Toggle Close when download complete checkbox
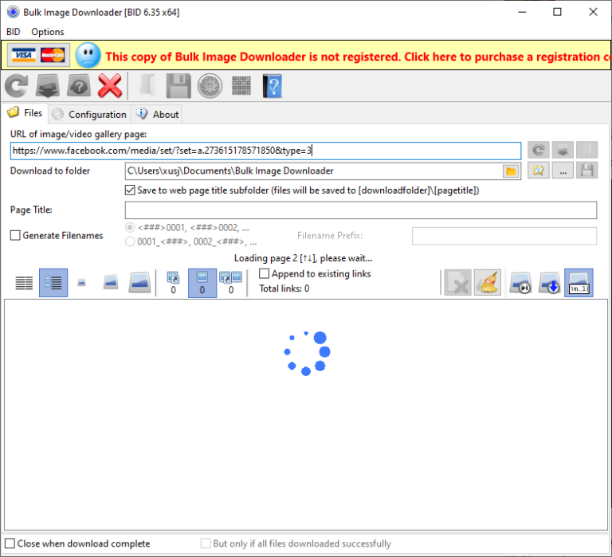 (x=10, y=543)
